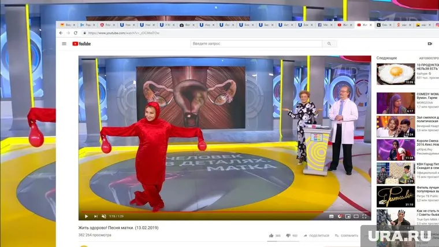
Task: Enter fullscreen mode in the player
Action: point(365,216)
